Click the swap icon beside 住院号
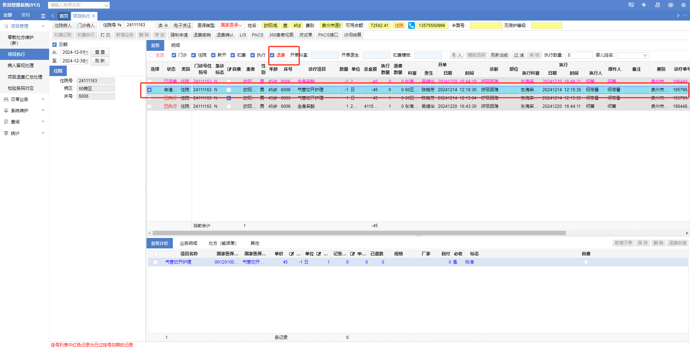 119,25
